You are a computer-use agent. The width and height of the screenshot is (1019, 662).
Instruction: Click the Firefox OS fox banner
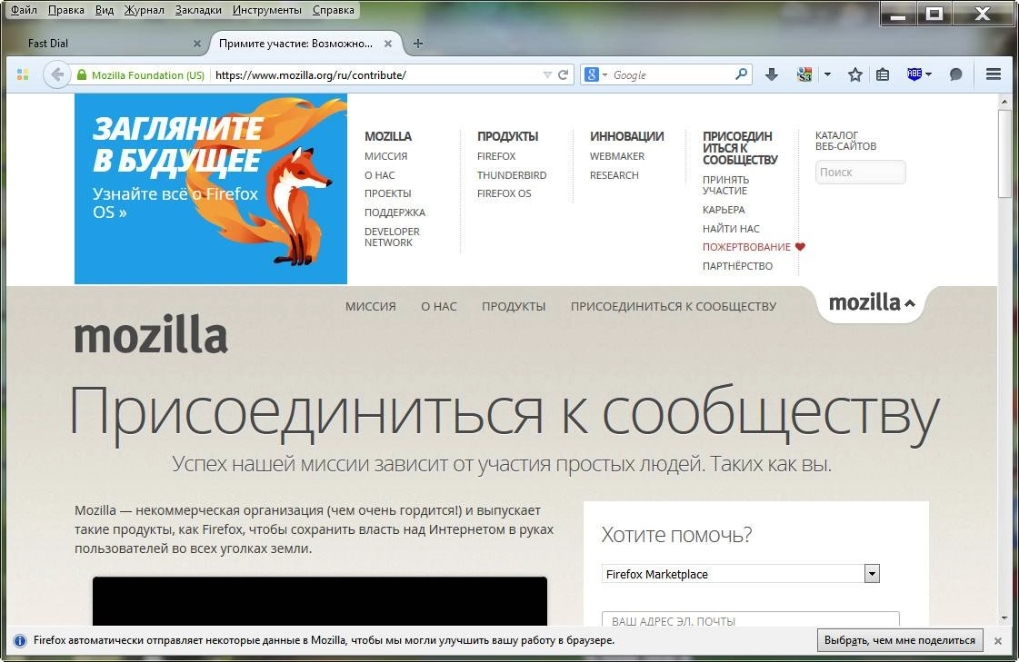click(211, 189)
